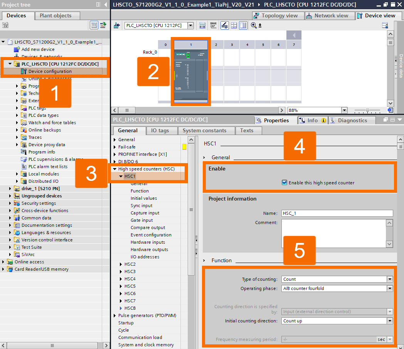Open Device data side panel

[401, 66]
